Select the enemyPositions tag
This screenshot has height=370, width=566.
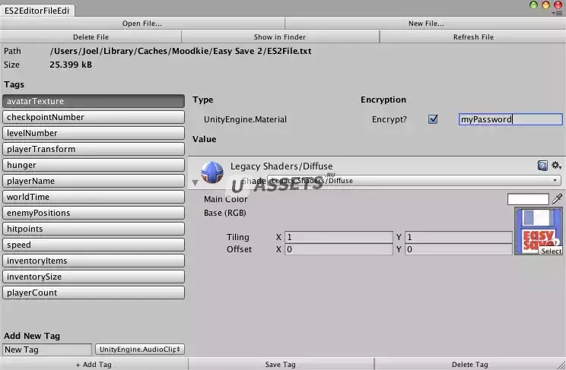[x=94, y=213]
